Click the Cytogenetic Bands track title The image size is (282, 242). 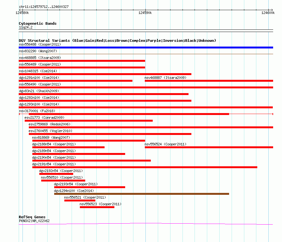pyautogui.click(x=38, y=23)
